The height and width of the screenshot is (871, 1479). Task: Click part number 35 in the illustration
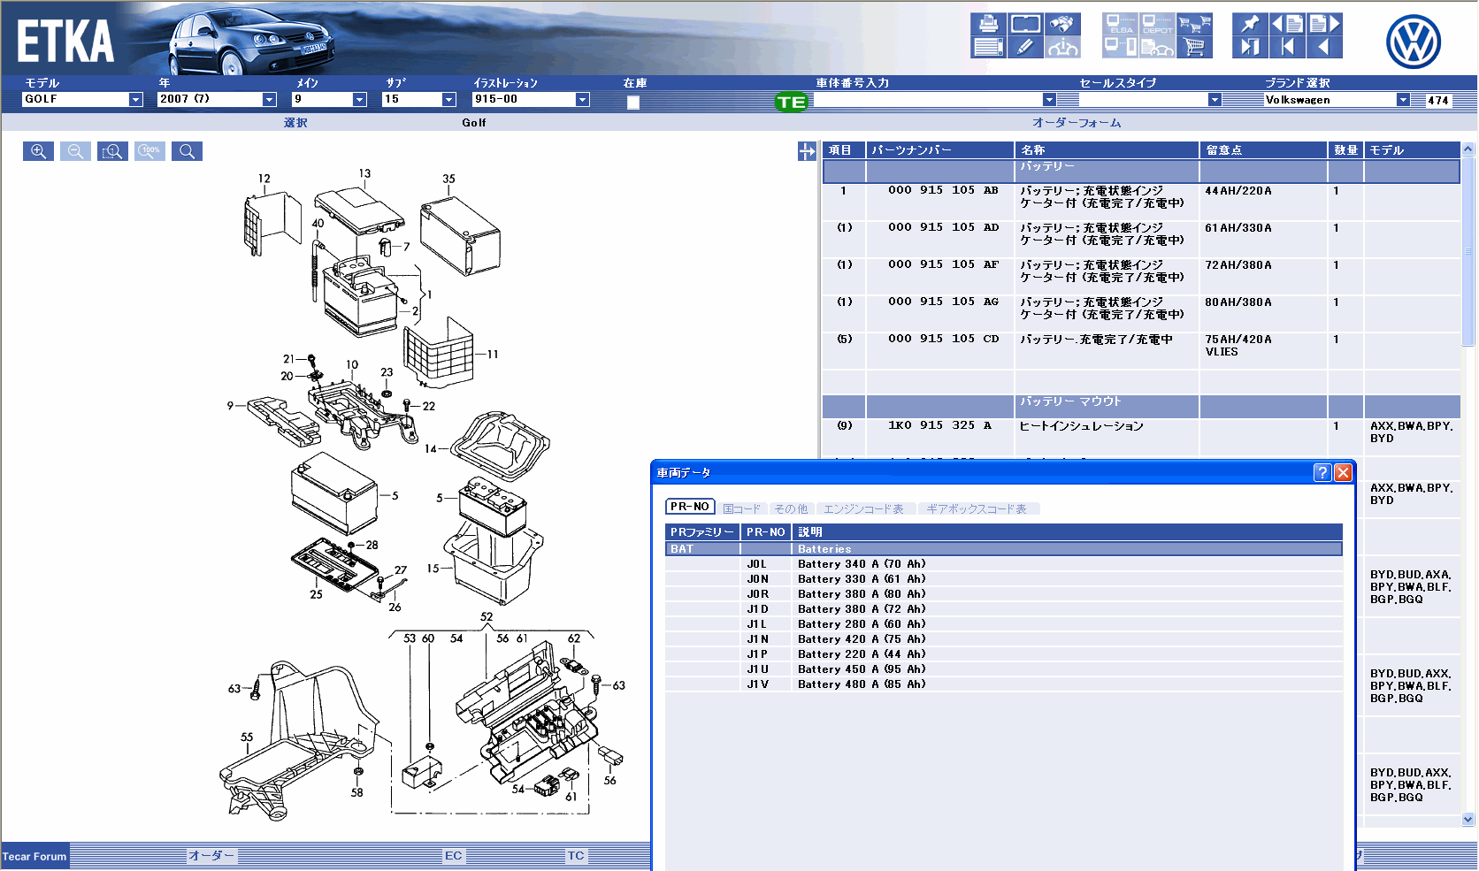pos(448,179)
